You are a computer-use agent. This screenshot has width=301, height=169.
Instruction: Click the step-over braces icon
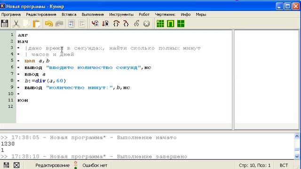(x=116, y=24)
